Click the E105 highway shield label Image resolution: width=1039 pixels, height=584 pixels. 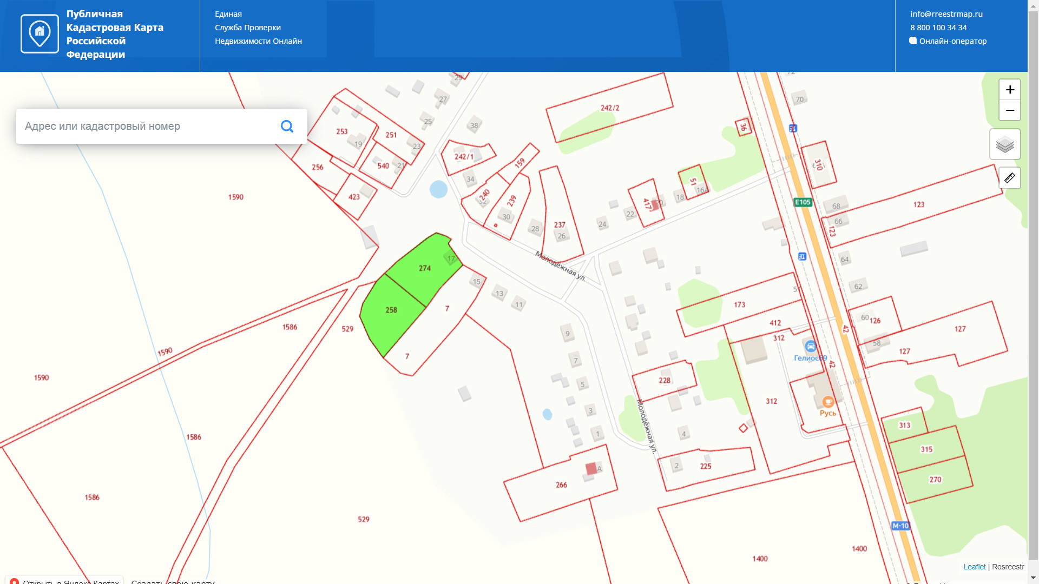pos(803,202)
